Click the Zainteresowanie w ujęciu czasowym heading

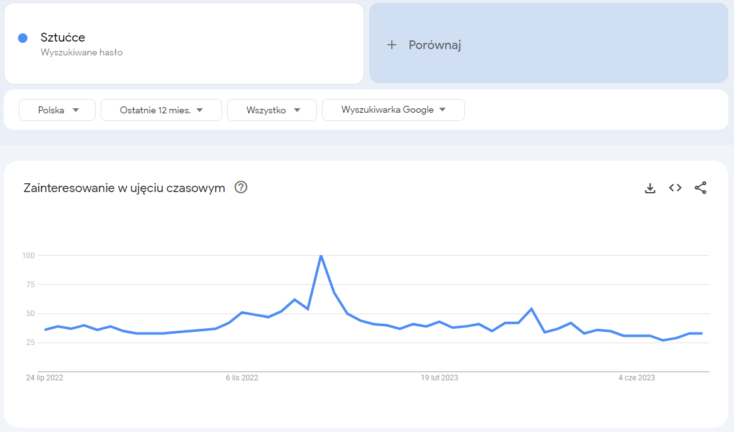tap(124, 188)
